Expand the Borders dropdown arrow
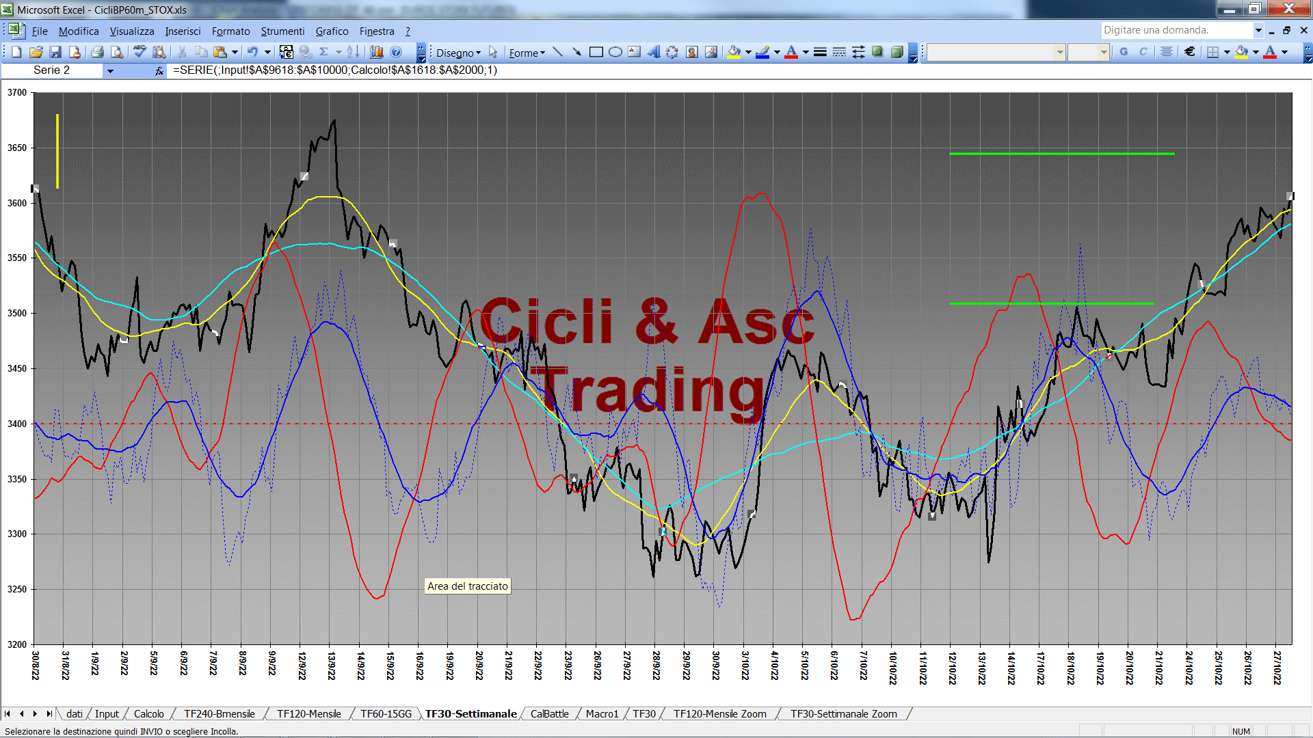 click(1227, 52)
